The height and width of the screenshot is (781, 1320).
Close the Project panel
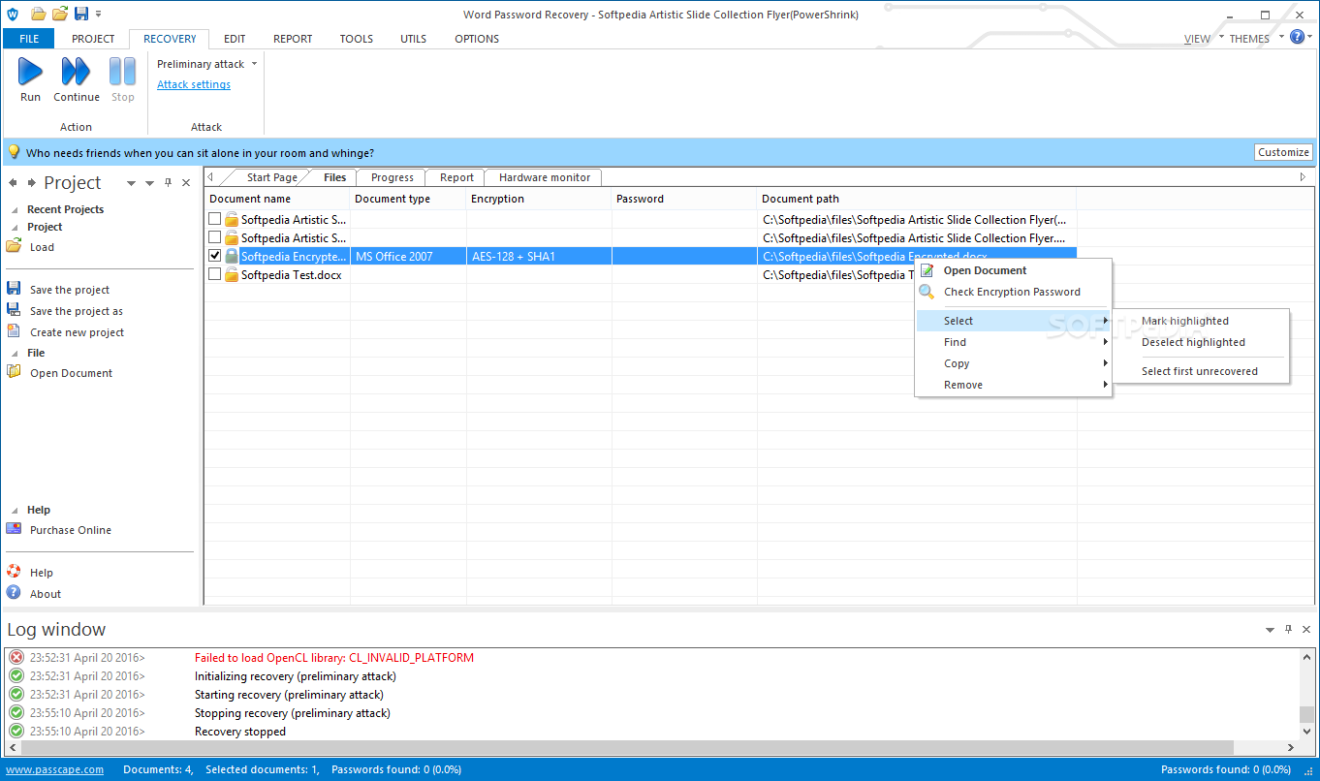tap(186, 183)
